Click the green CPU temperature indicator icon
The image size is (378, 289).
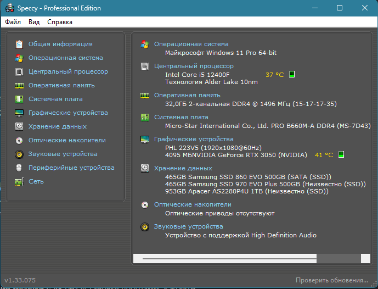click(292, 74)
